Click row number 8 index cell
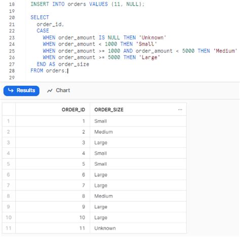 point(9,196)
